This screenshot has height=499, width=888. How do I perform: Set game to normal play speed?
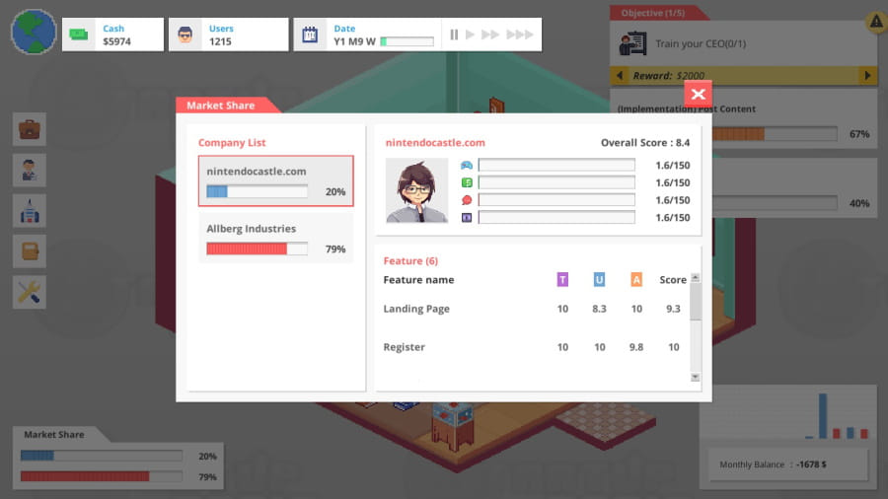point(471,35)
